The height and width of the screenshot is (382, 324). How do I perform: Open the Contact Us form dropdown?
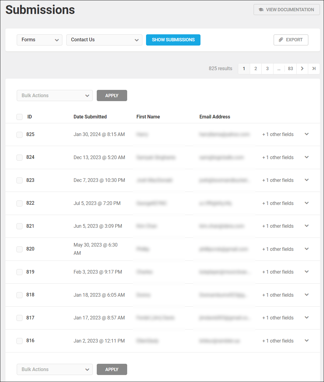point(104,40)
